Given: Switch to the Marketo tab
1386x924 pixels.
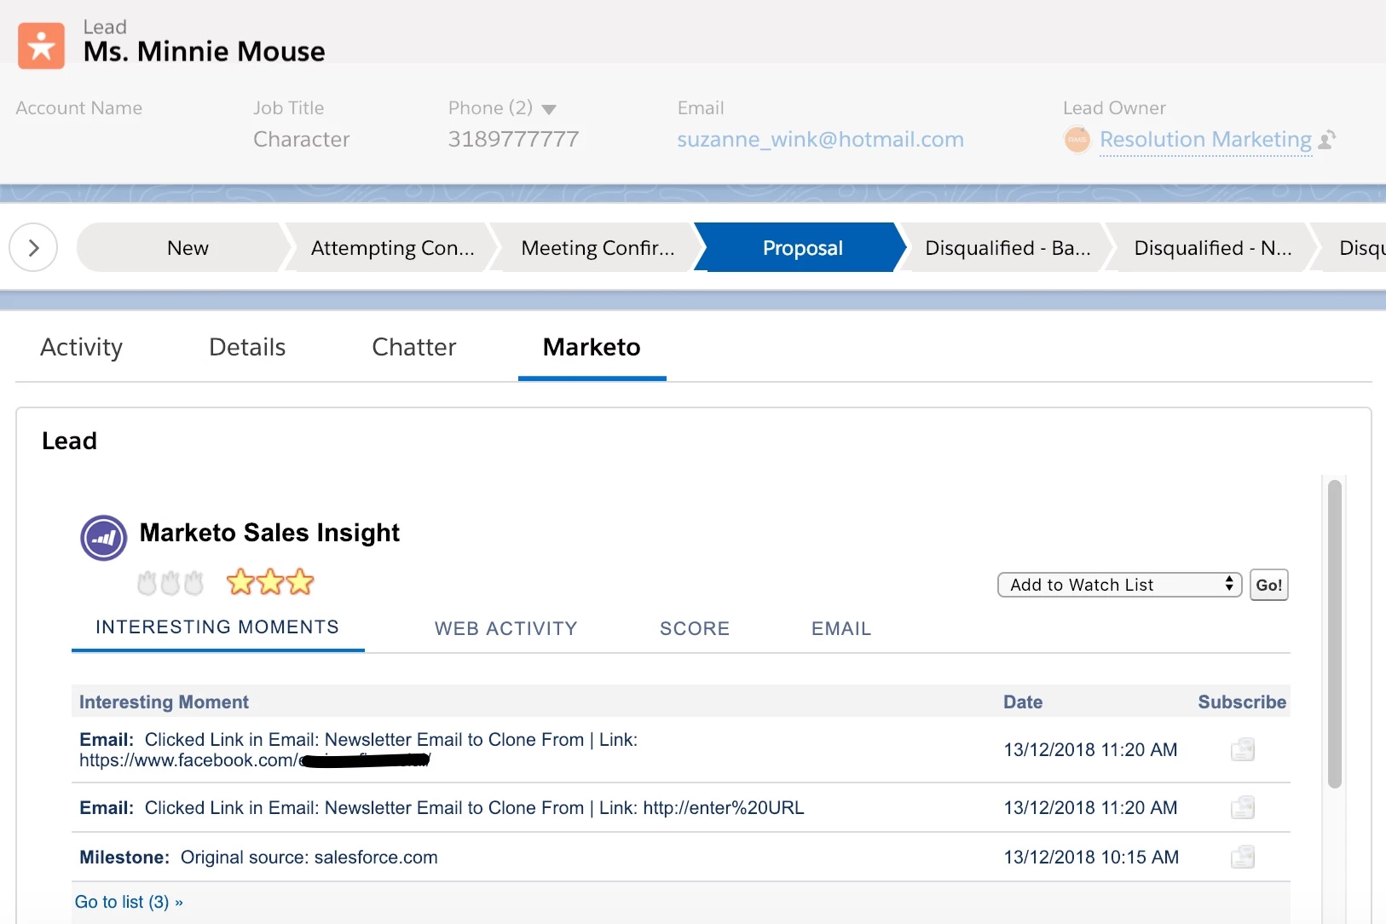Looking at the screenshot, I should (592, 347).
